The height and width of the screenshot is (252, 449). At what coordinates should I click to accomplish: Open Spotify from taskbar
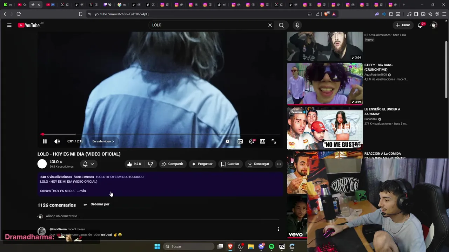272,246
